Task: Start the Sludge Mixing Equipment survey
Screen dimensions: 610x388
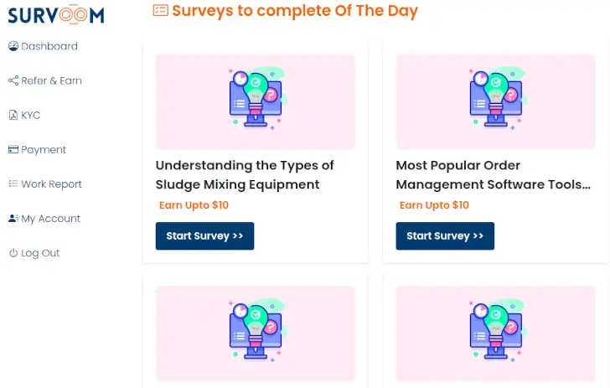Action: tap(204, 236)
